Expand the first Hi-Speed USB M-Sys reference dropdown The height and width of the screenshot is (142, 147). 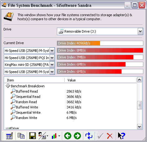[x=52, y=51]
